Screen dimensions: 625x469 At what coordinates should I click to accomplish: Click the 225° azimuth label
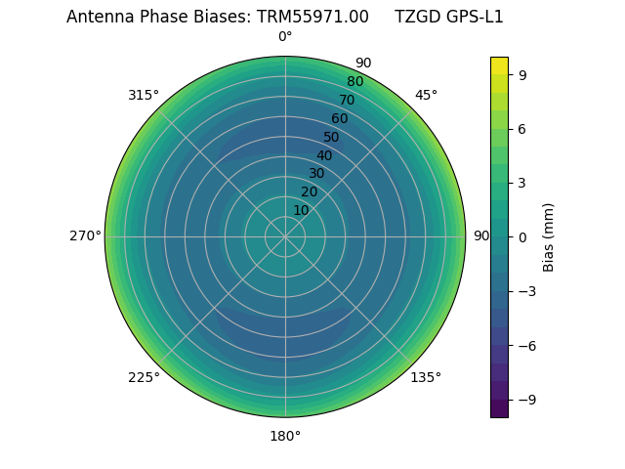pyautogui.click(x=144, y=377)
